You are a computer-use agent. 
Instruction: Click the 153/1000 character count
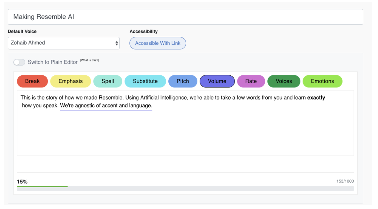click(x=345, y=181)
